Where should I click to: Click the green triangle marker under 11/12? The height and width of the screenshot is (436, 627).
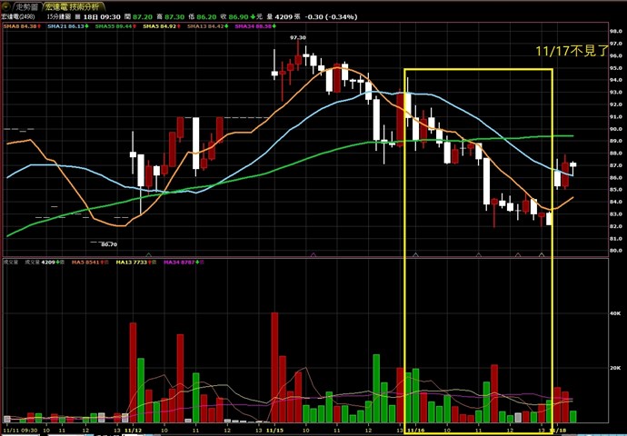pyautogui.click(x=149, y=254)
